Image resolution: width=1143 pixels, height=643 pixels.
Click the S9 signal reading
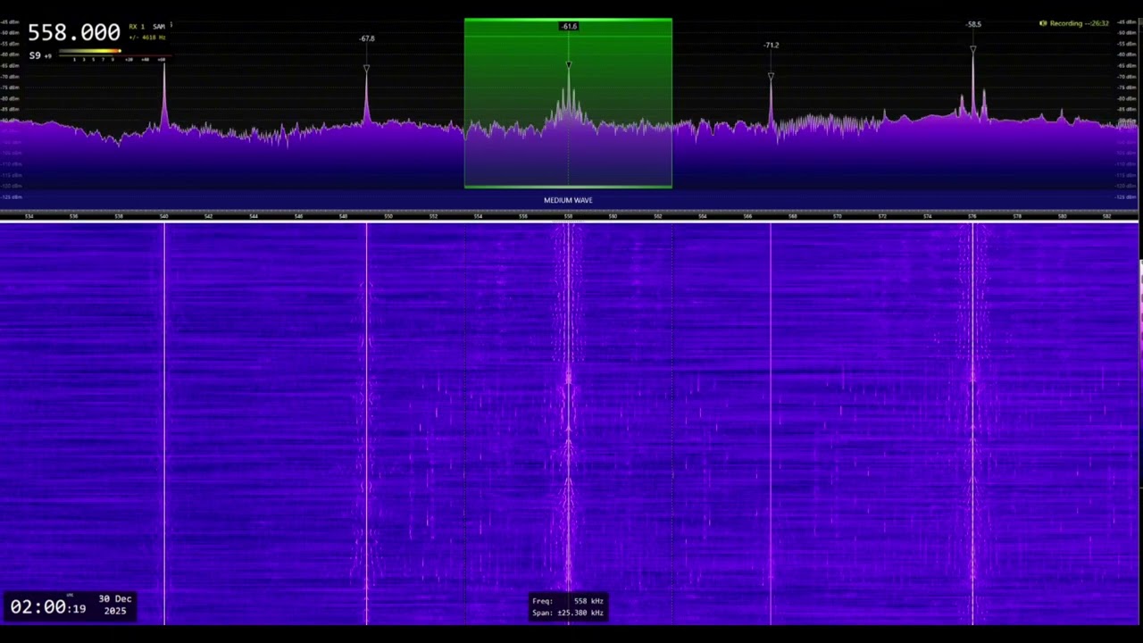coord(37,55)
